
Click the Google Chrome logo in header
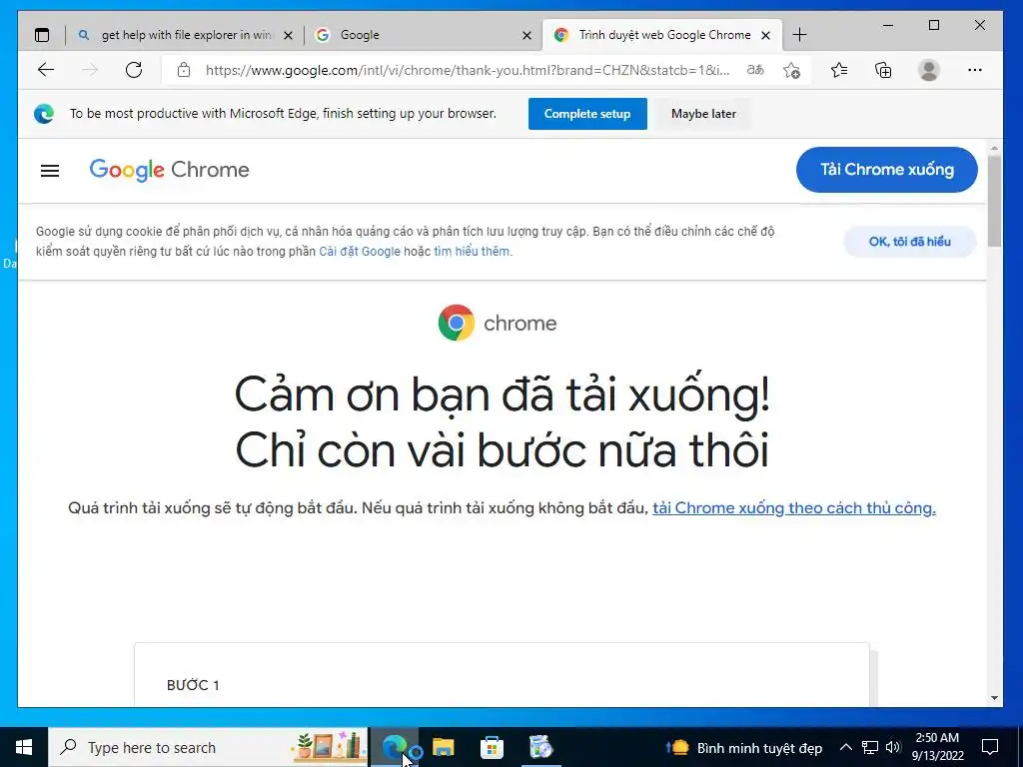169,170
